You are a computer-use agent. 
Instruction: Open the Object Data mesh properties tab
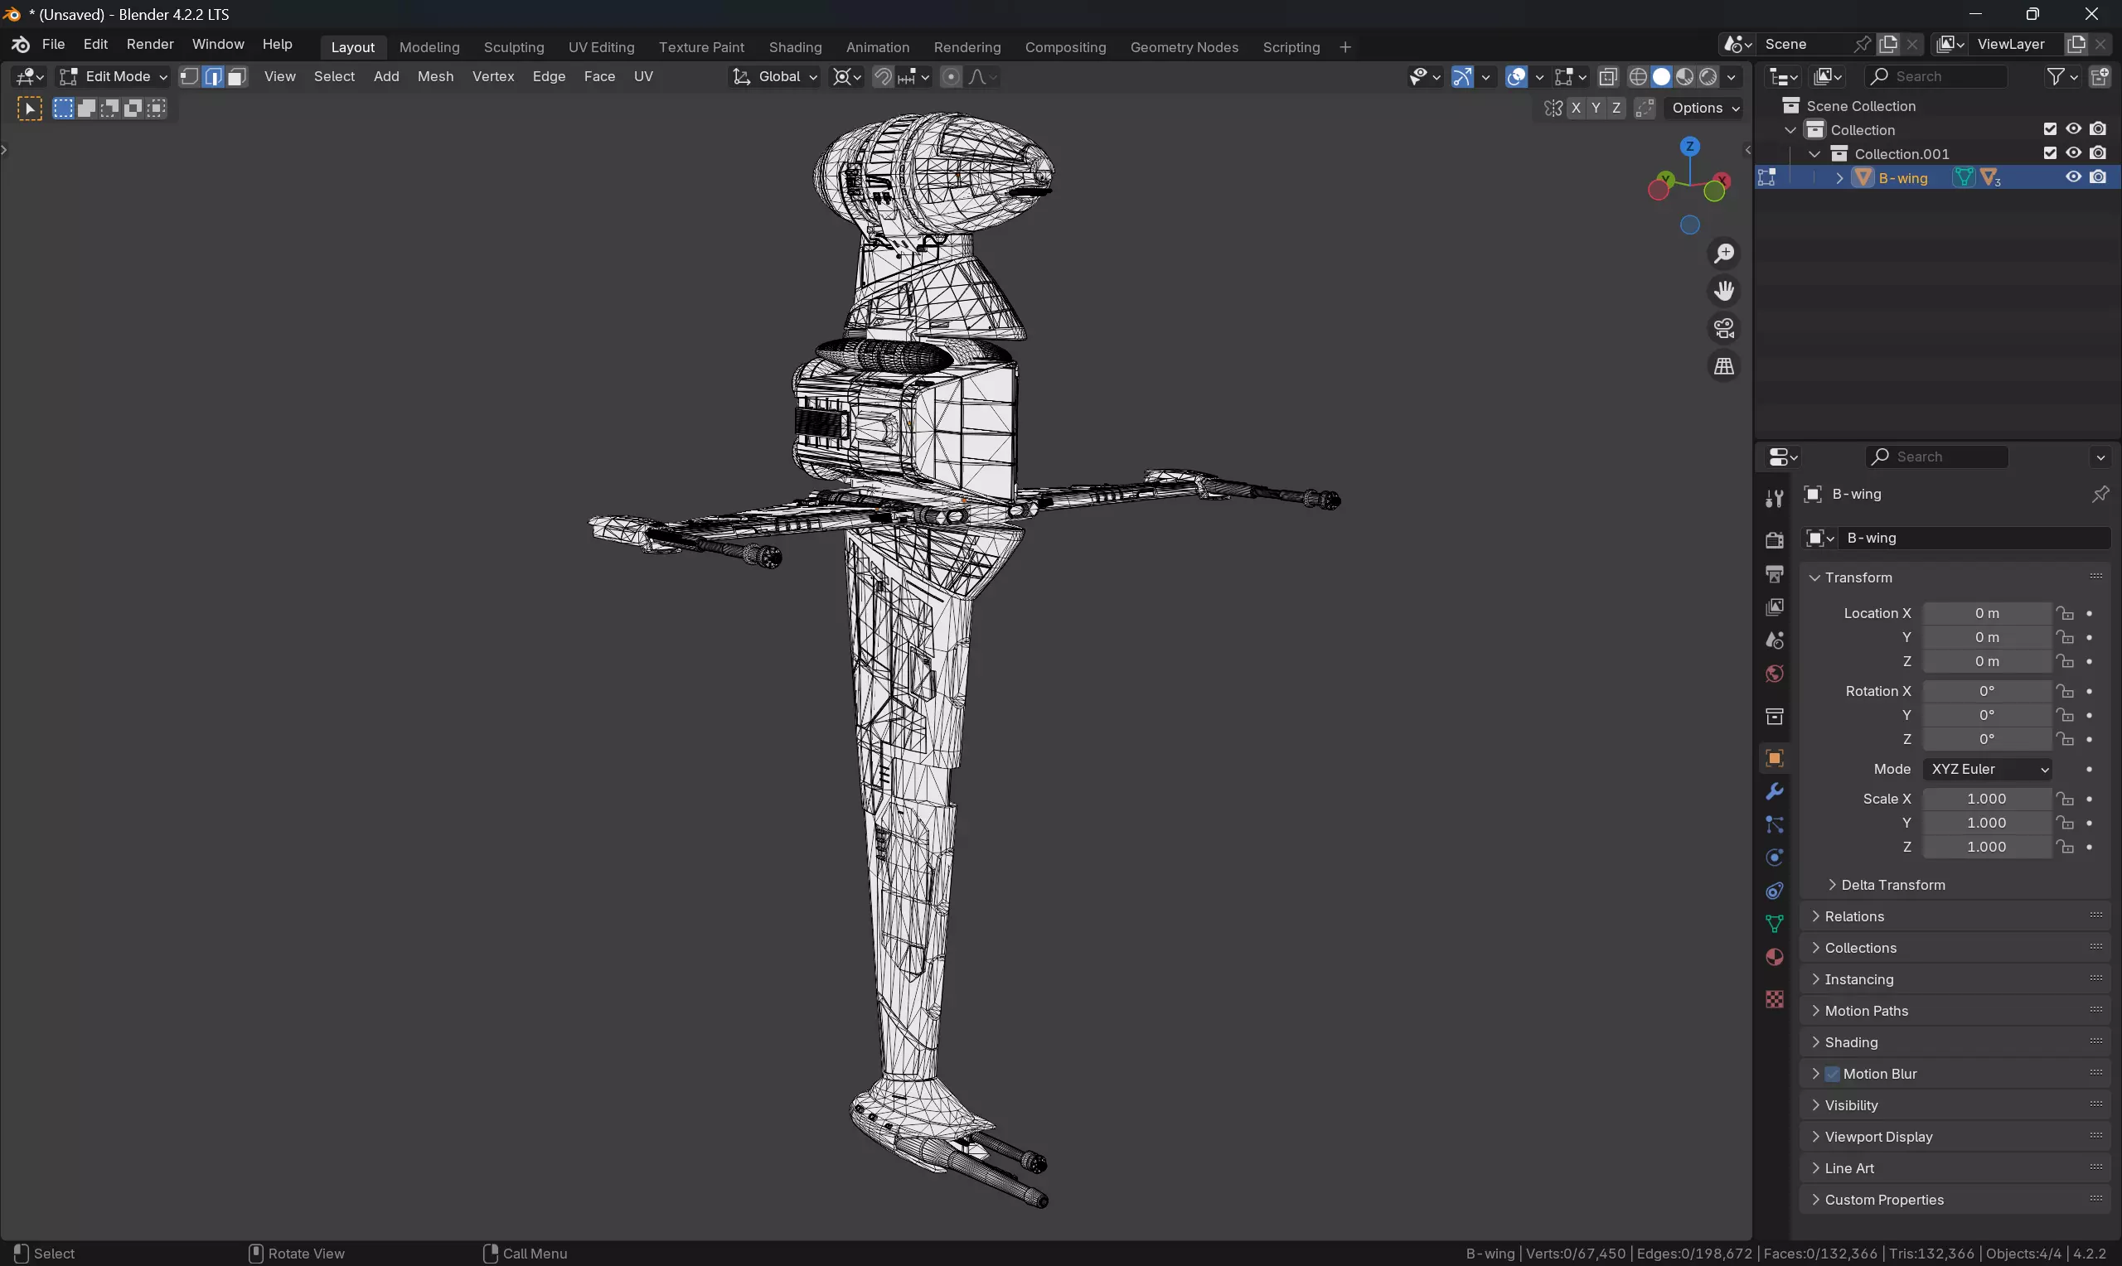click(x=1775, y=924)
